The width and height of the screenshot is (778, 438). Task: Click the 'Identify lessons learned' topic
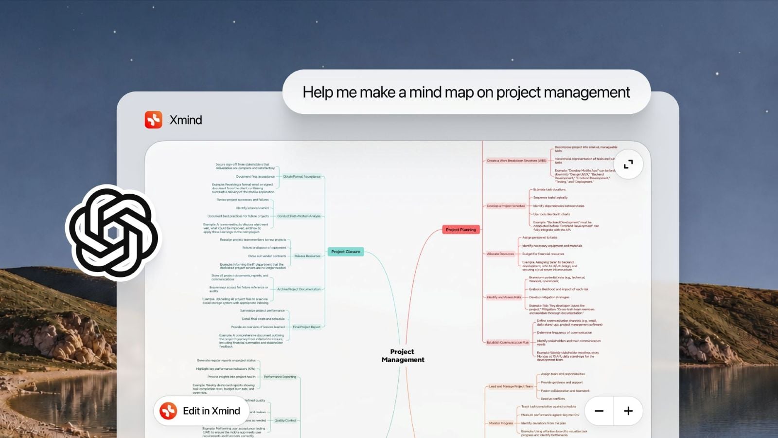252,208
